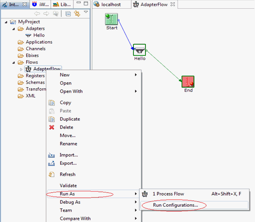255x222 pixels.
Task: Click the red X Delete icon
Action: coord(51,127)
